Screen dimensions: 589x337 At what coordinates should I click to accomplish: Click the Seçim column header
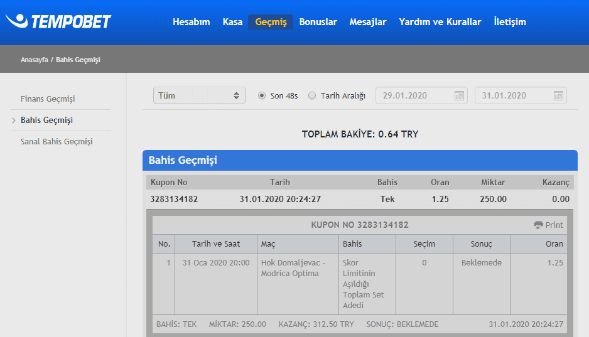(x=424, y=244)
